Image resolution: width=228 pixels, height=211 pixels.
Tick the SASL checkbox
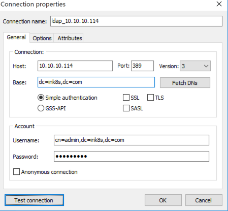126,108
